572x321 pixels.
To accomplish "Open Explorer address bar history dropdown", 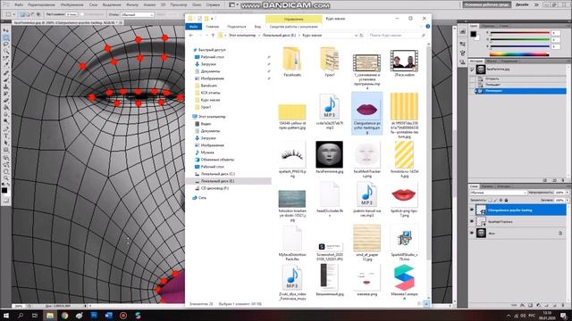I will coord(356,36).
